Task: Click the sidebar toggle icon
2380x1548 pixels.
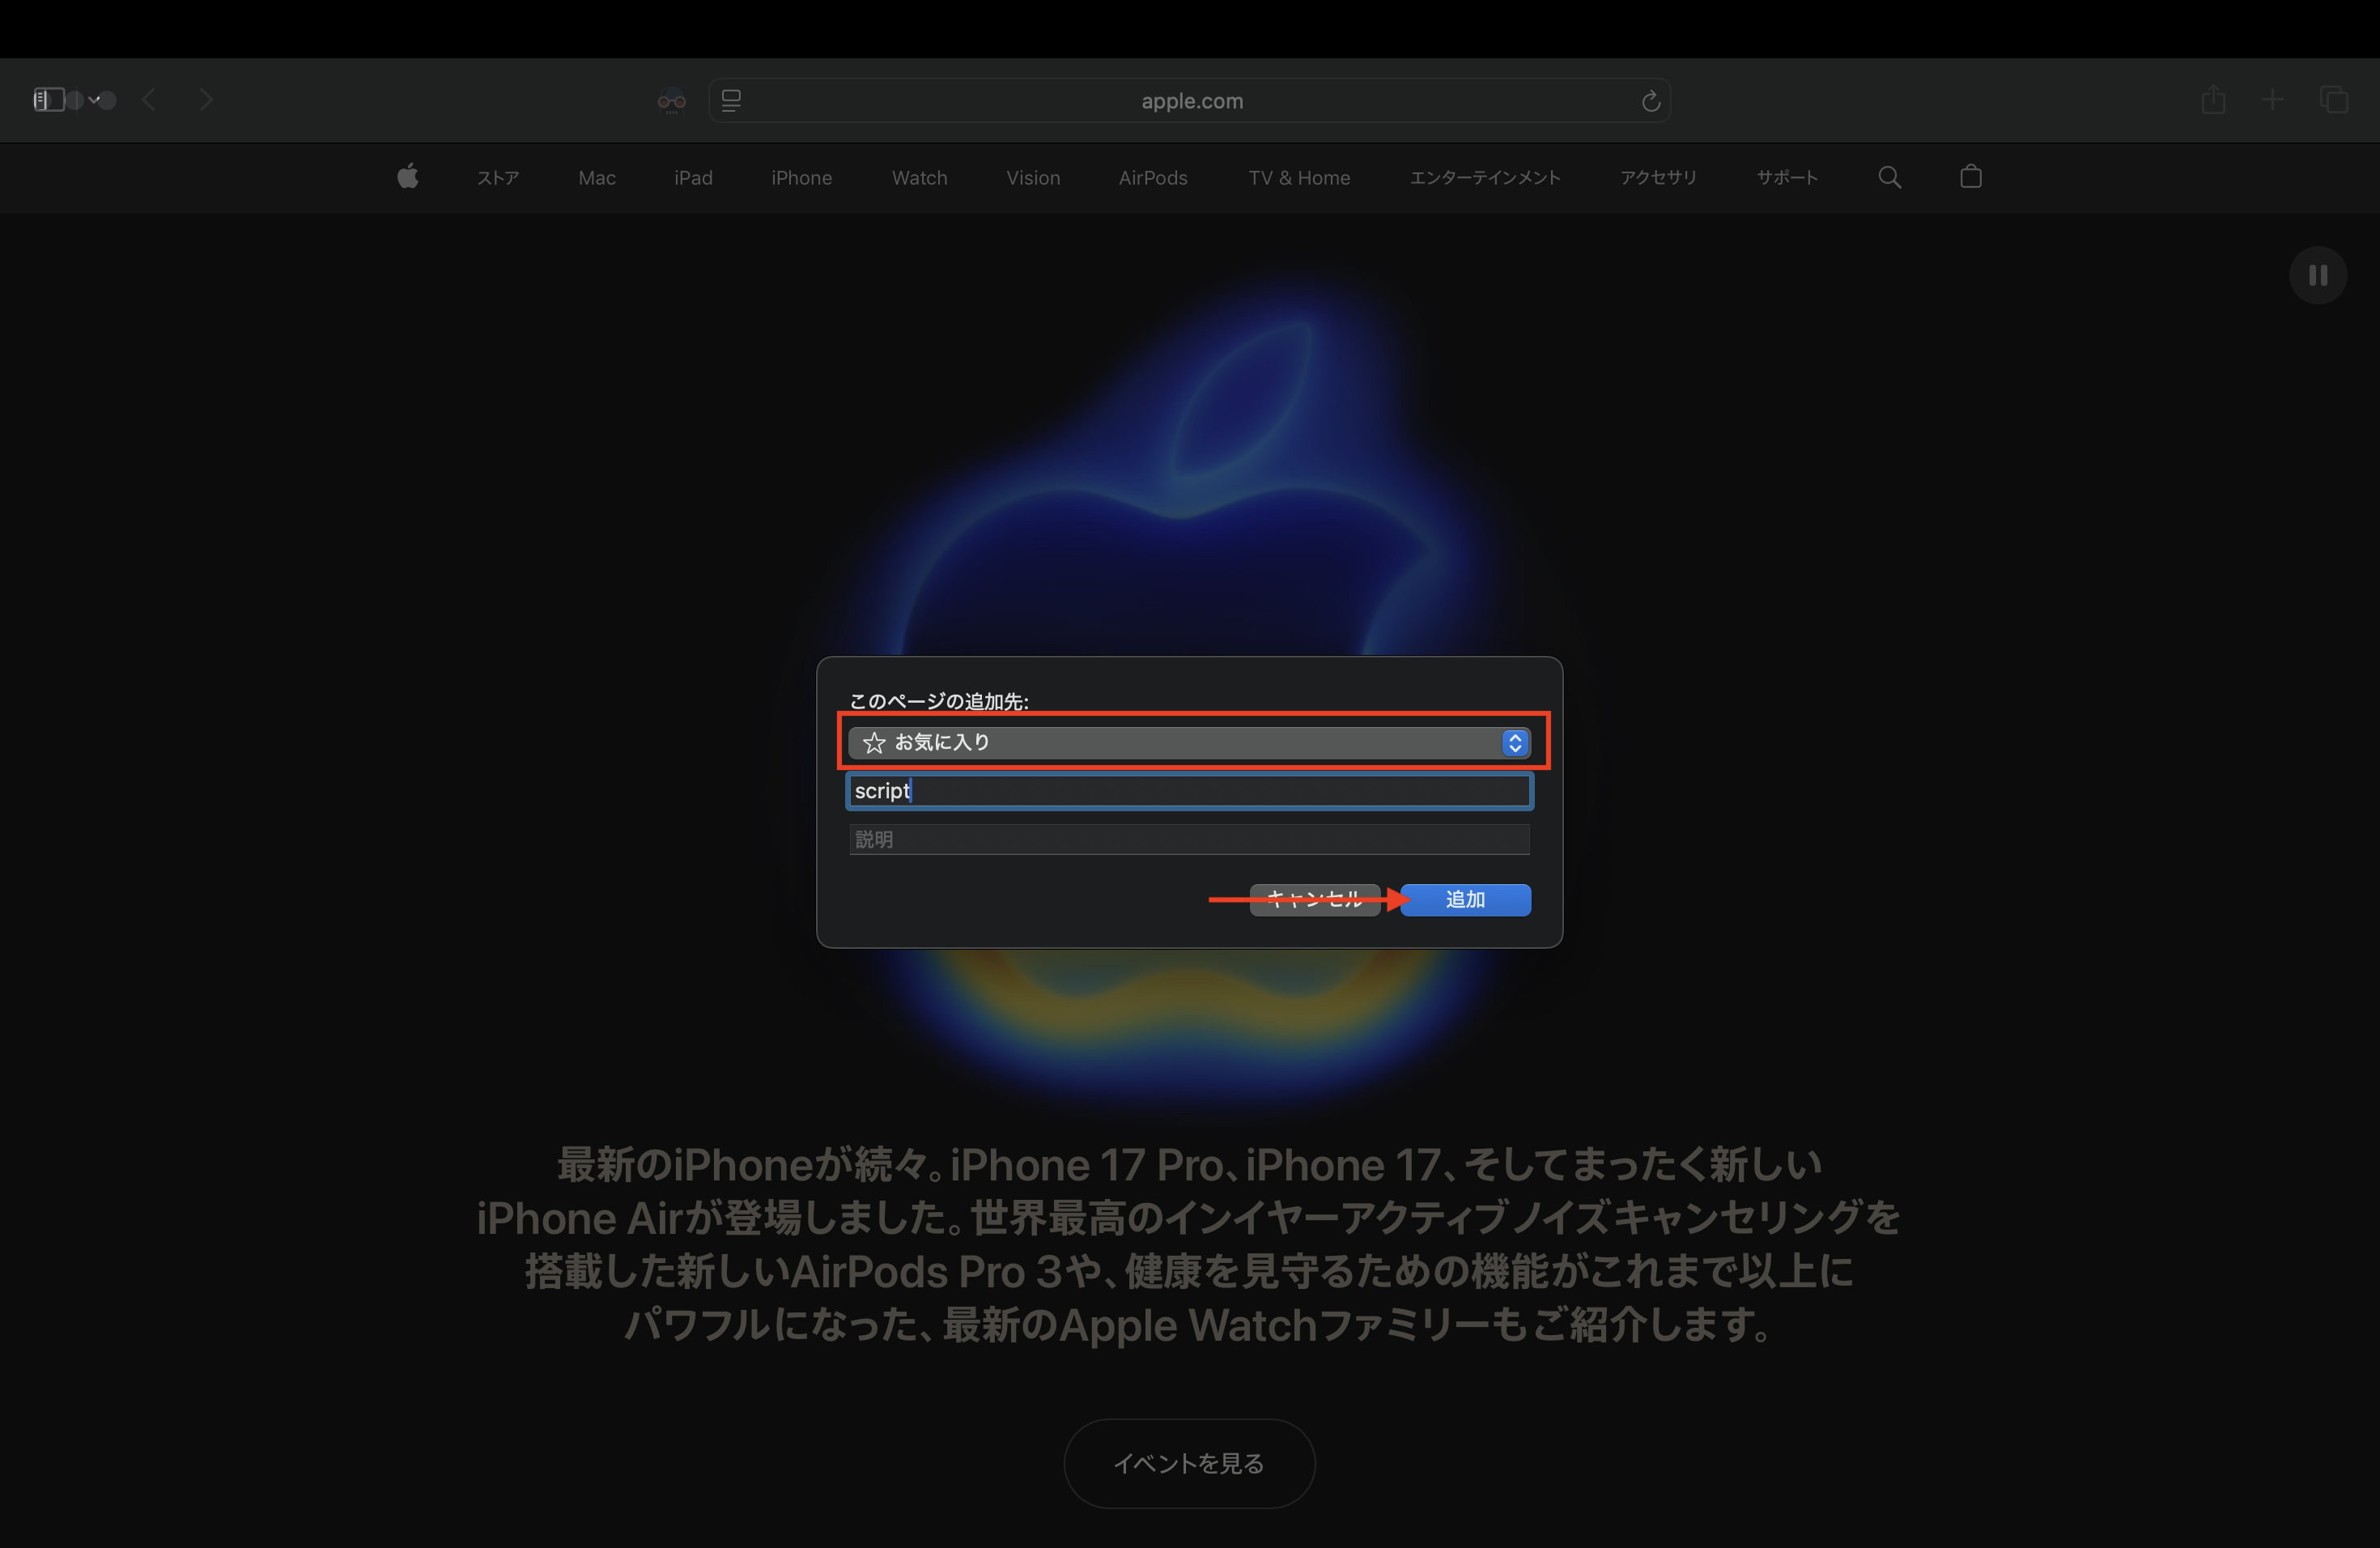Action: point(48,100)
